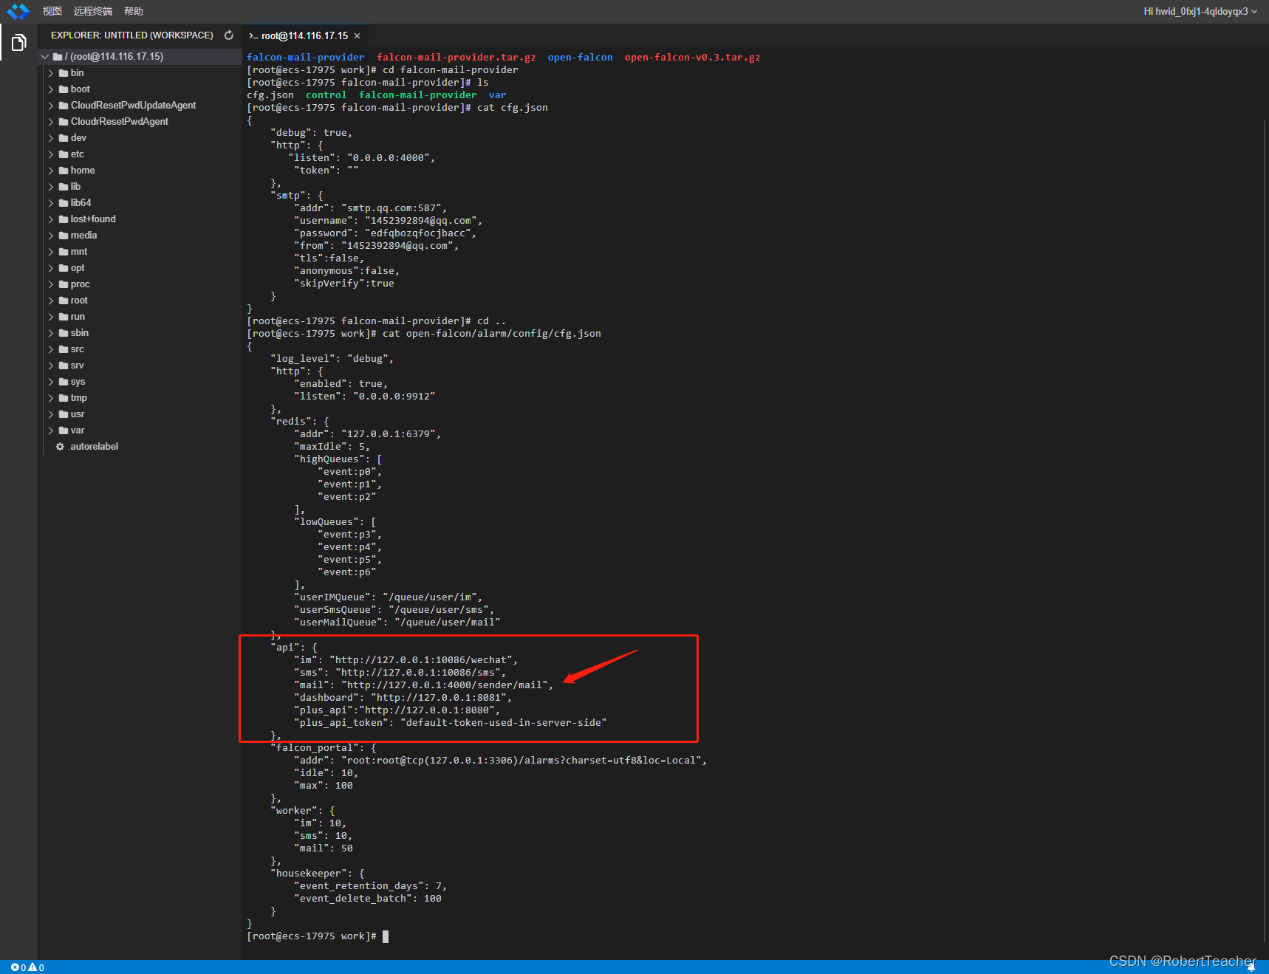
Task: Open the Explorer files icon in sidebar
Action: 18,43
